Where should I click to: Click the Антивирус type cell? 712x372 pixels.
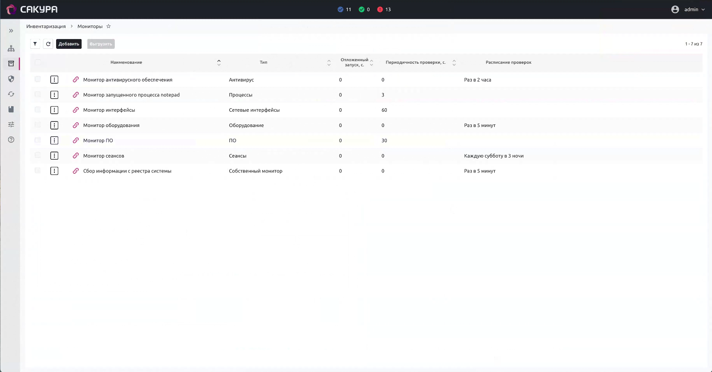[x=241, y=80]
